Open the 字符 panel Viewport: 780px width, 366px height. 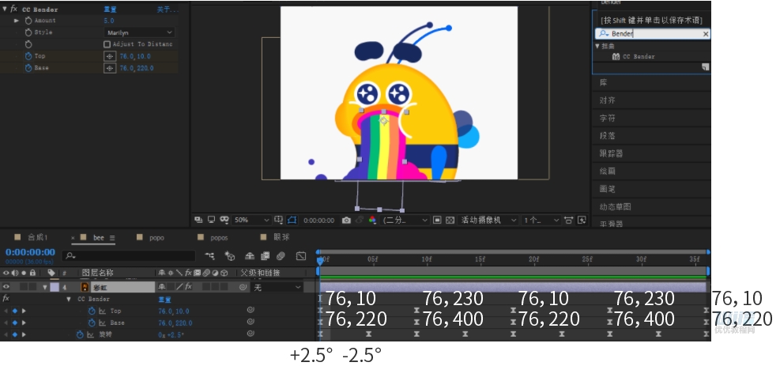coord(608,118)
